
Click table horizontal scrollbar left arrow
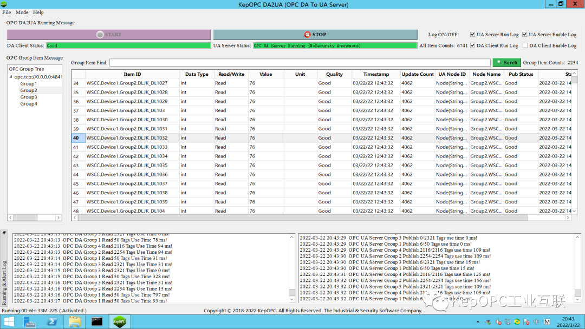(75, 218)
